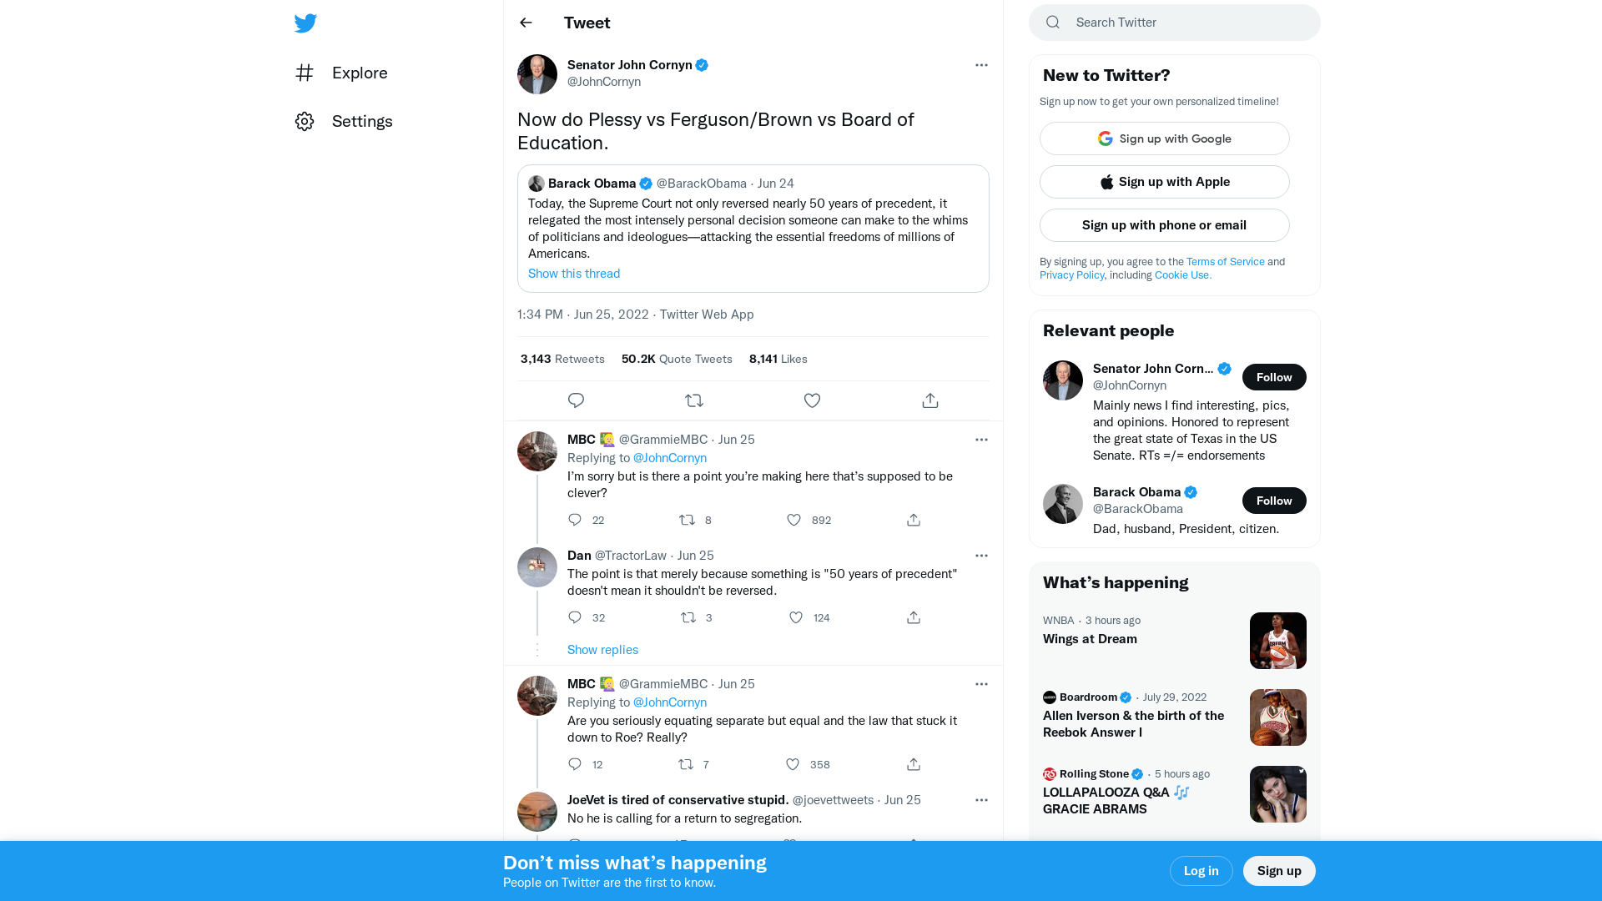Click the Search Twitter field

[x=1185, y=23]
